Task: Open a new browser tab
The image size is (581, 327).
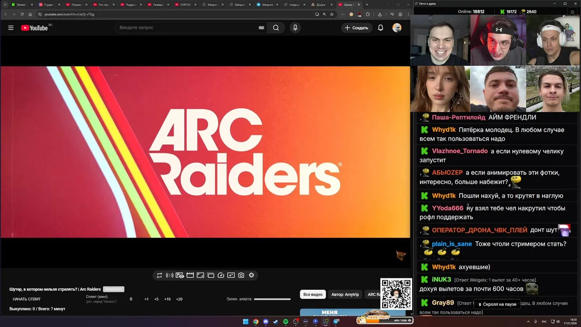Action: pos(366,5)
